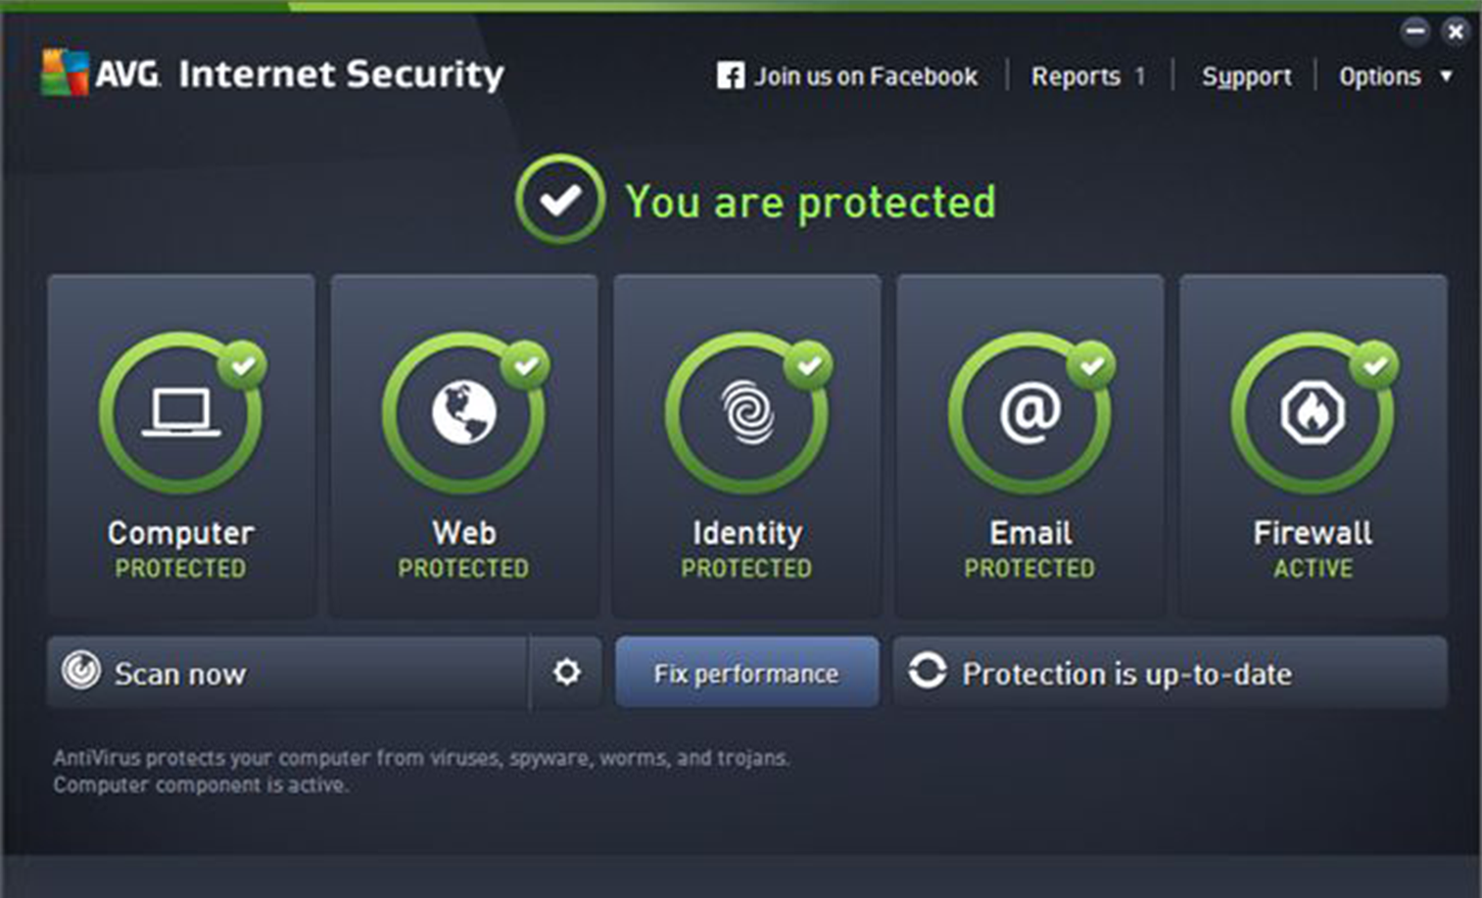Viewport: 1482px width, 898px height.
Task: Open the Identity protection module
Action: point(746,446)
